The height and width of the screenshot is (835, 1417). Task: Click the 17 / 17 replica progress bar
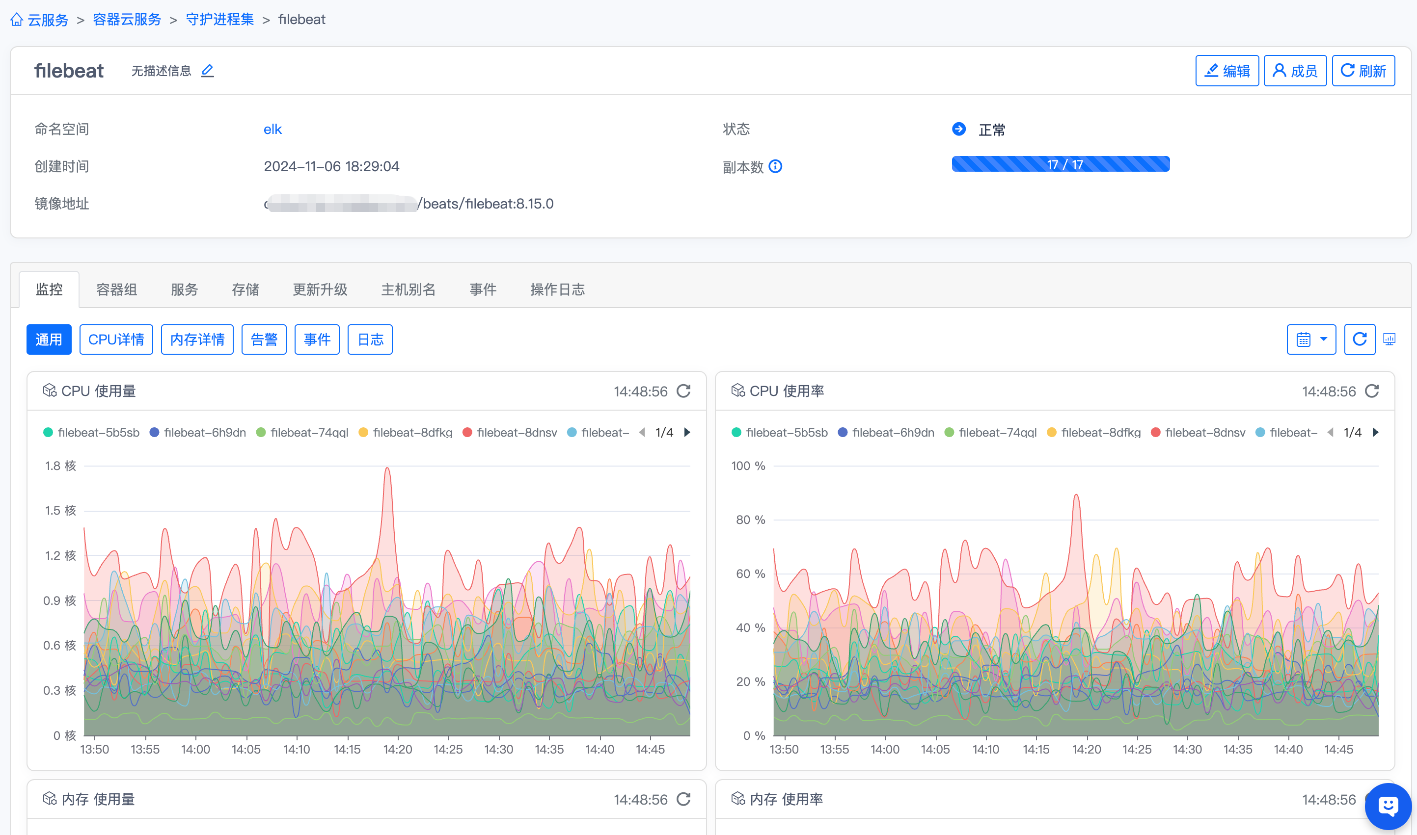1060,164
